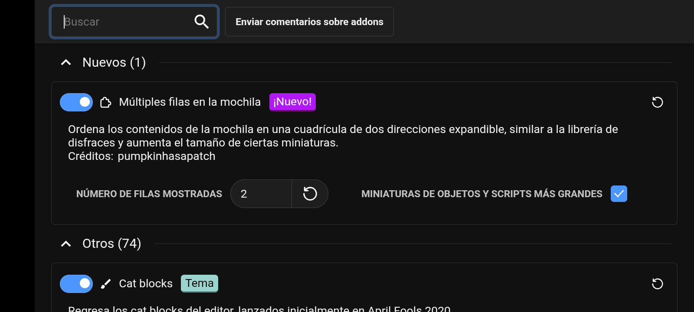Click the puzzle icon beside Múltiples filas
The height and width of the screenshot is (312, 694).
106,102
